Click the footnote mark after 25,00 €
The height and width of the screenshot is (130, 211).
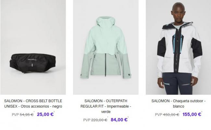click(54, 112)
